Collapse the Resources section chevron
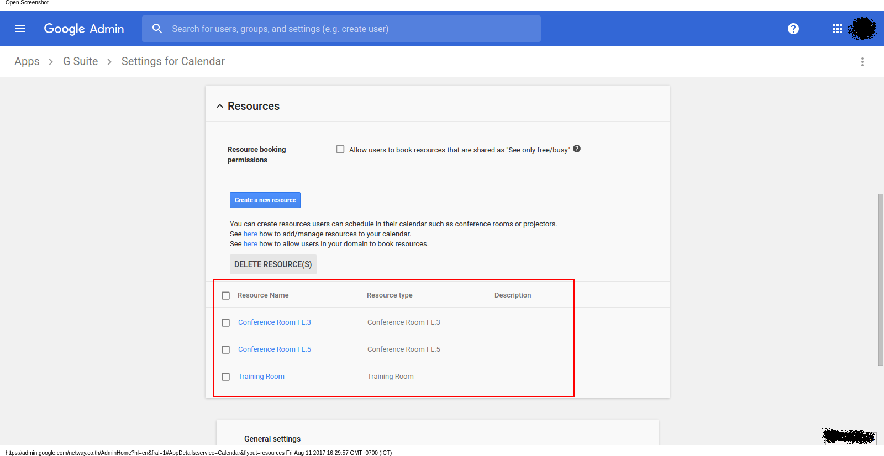This screenshot has height=456, width=884. (x=220, y=106)
